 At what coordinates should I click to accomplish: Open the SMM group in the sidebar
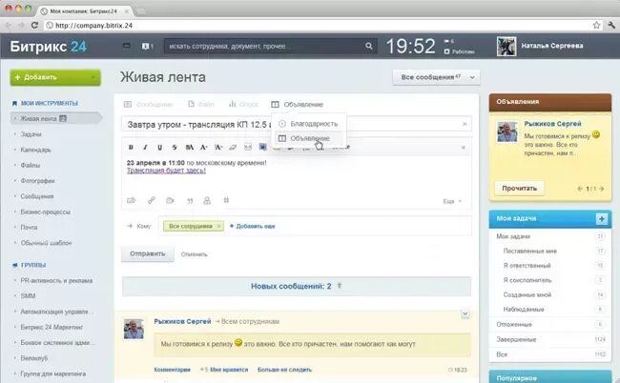(x=28, y=295)
